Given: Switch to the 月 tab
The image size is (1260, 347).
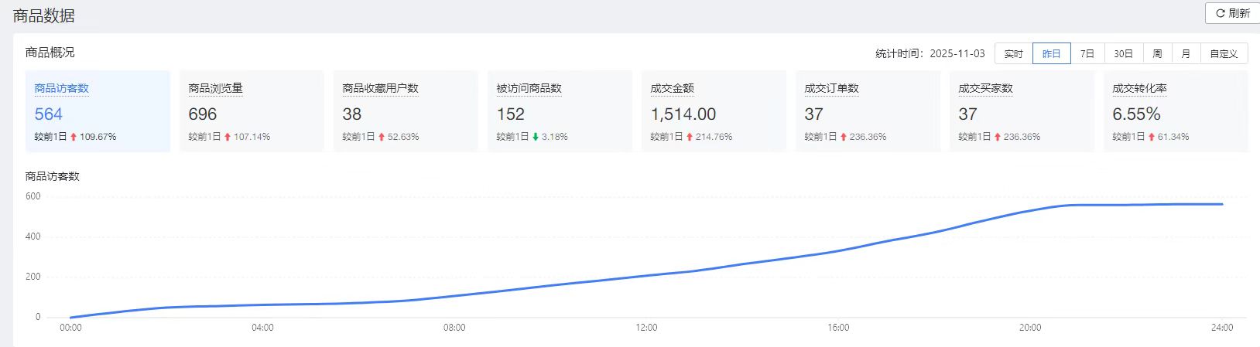Looking at the screenshot, I should click(x=1186, y=53).
